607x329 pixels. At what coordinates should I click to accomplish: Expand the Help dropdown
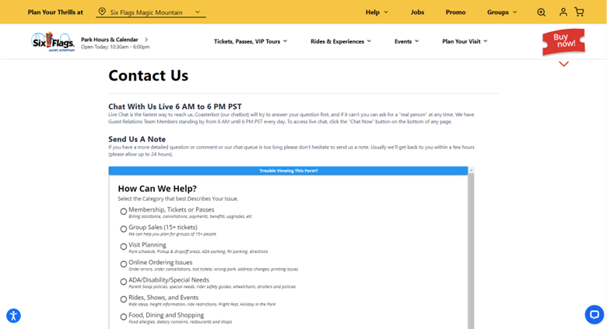(377, 12)
